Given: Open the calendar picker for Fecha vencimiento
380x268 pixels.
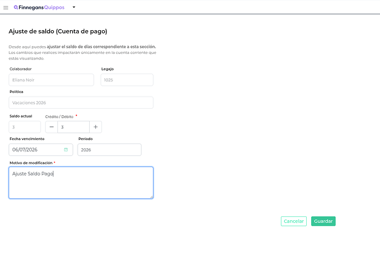Looking at the screenshot, I should click(66, 149).
